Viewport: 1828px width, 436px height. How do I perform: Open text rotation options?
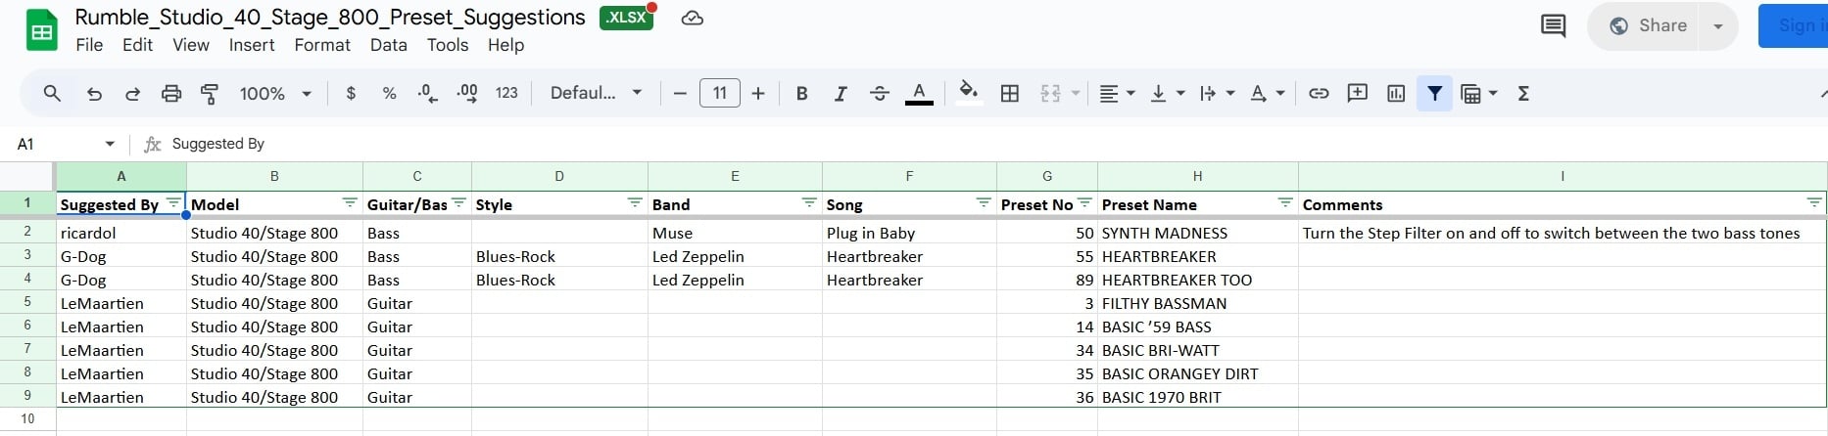coord(1267,93)
